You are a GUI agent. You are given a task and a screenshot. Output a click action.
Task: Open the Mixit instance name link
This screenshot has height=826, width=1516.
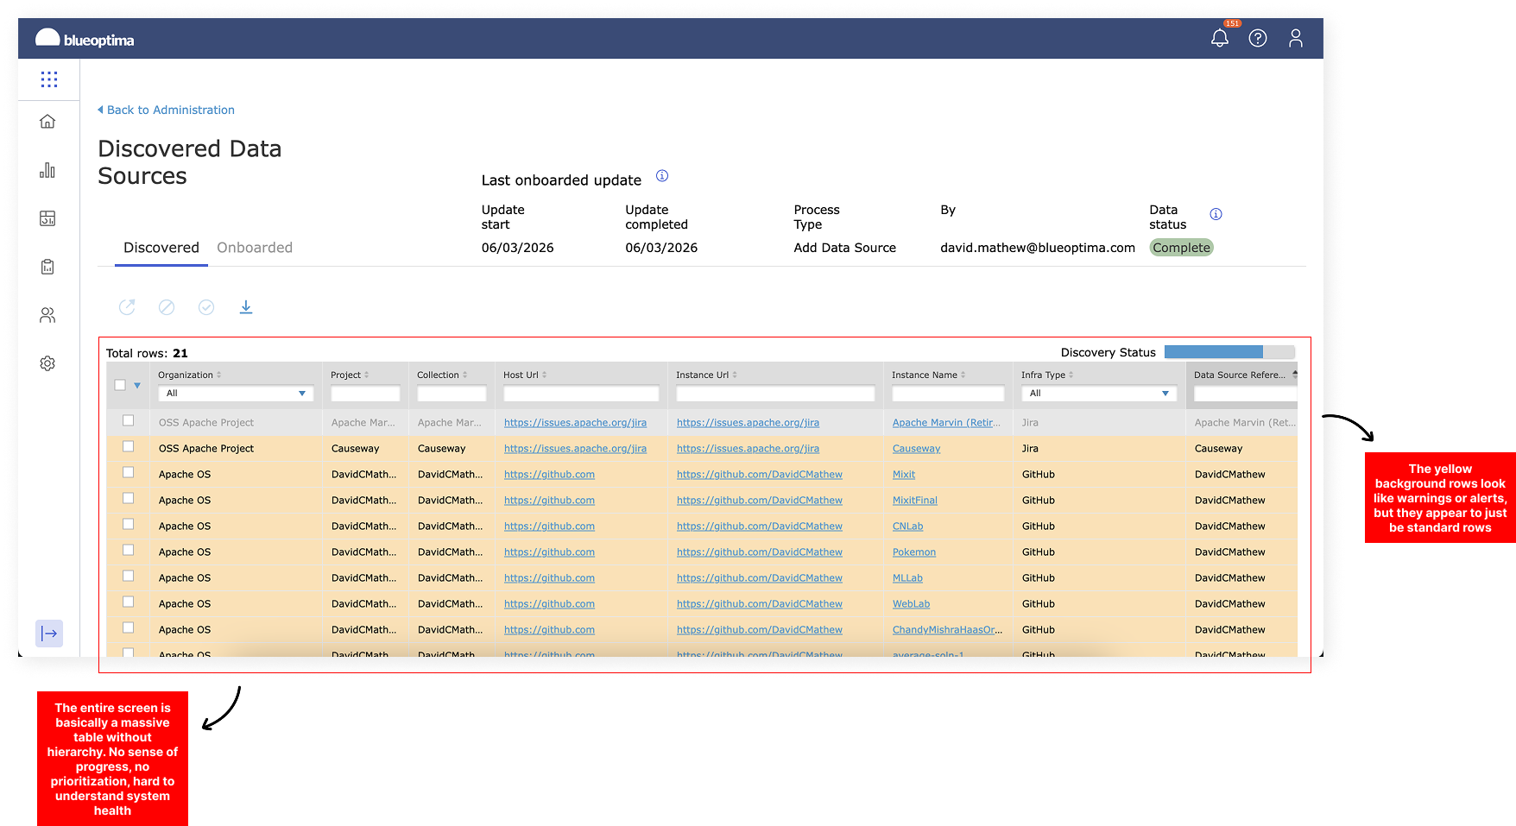click(904, 475)
